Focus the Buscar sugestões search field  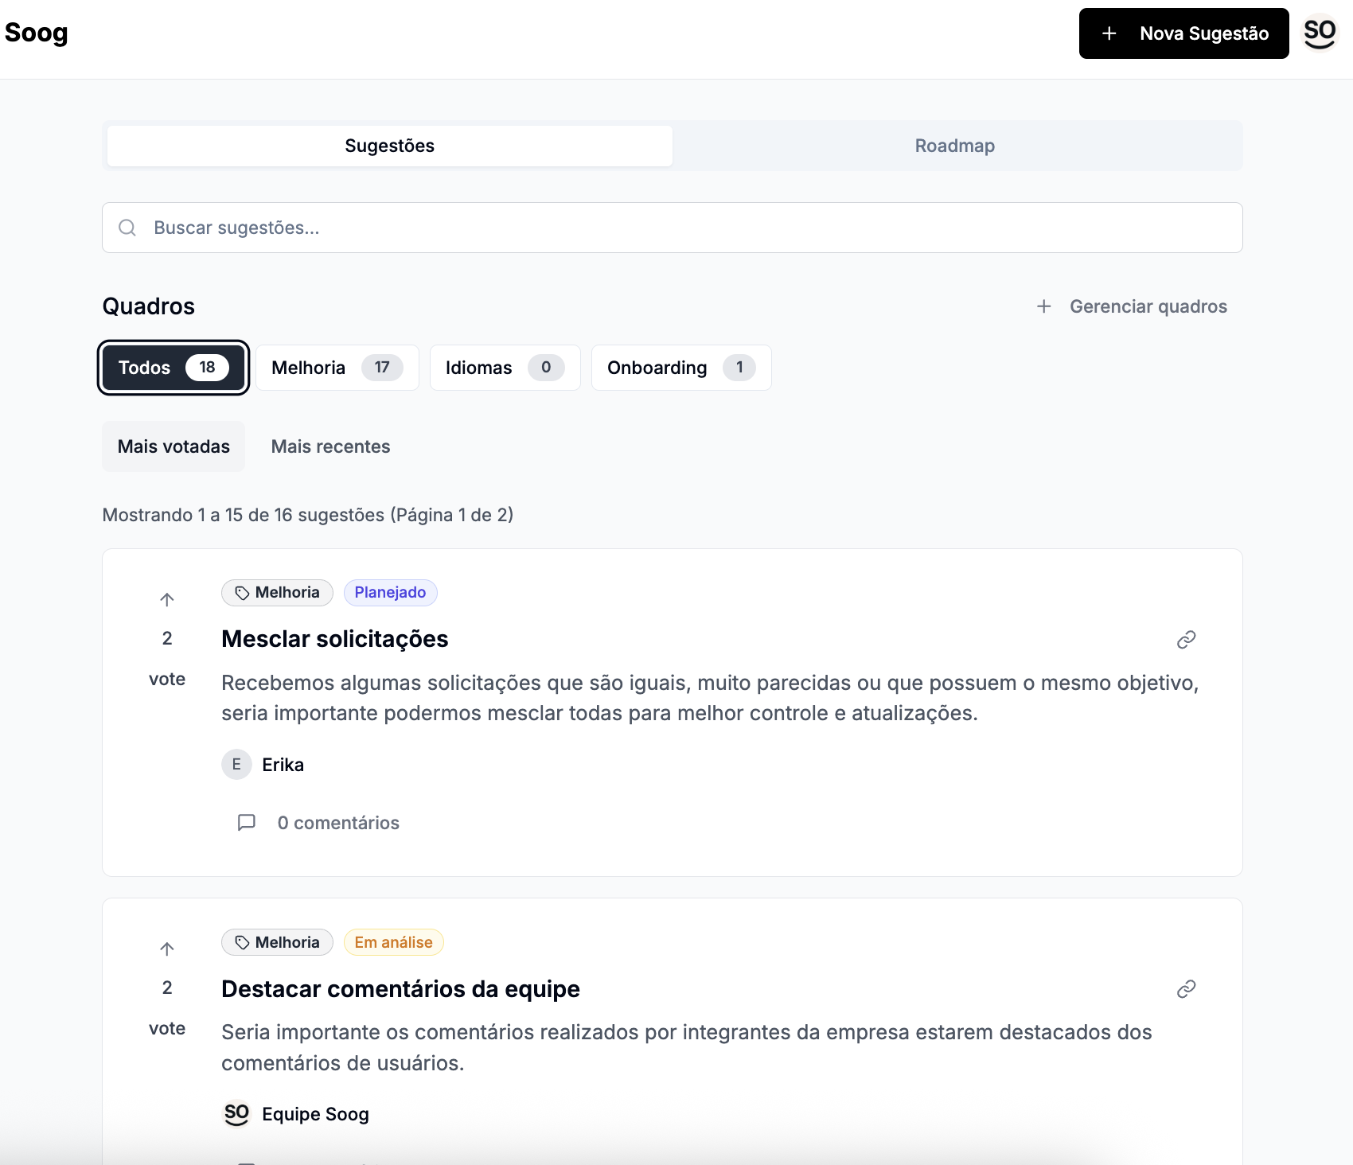coord(673,228)
